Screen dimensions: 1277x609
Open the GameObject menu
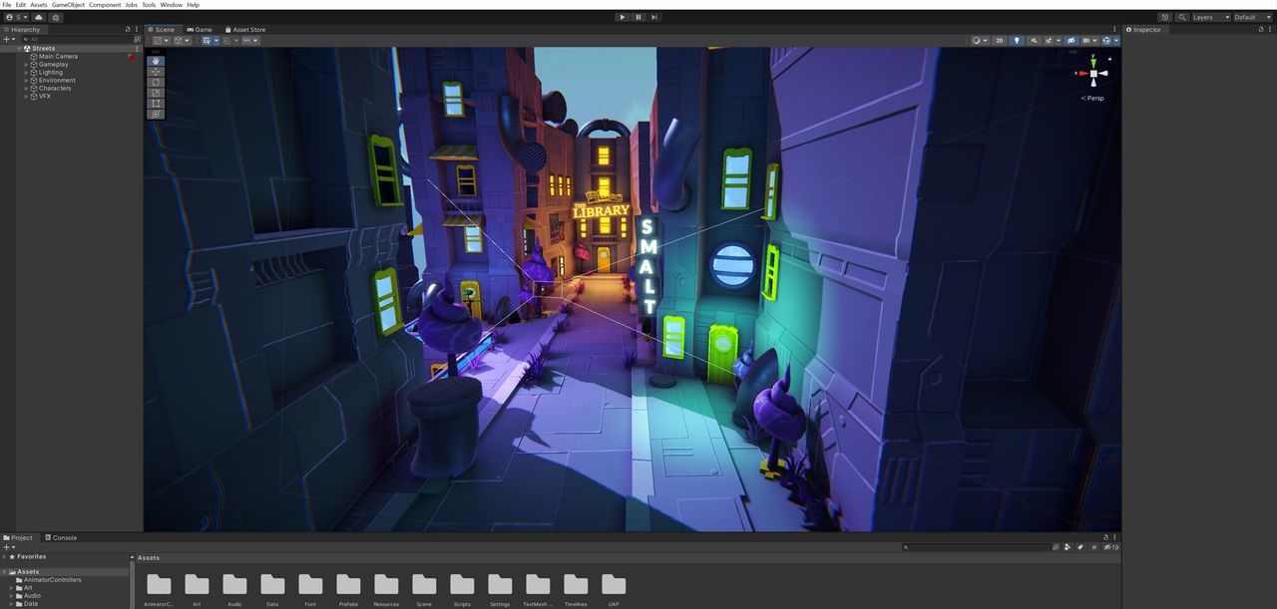68,5
